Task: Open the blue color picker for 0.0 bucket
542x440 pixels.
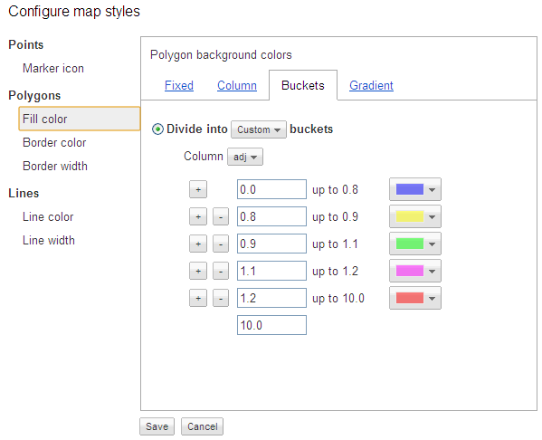Action: coord(415,189)
